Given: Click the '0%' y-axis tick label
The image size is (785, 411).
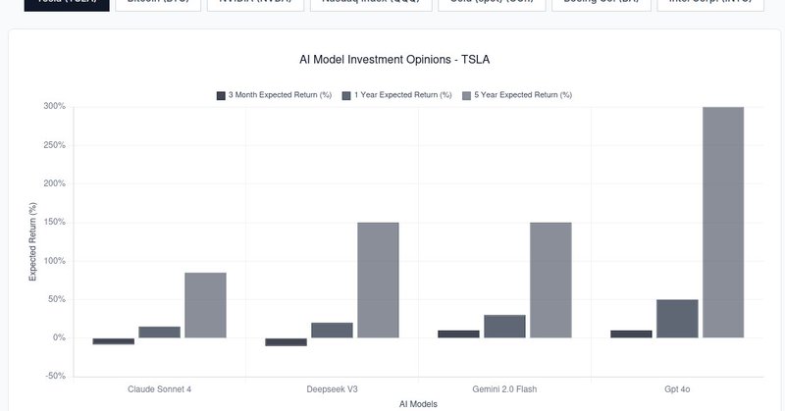Looking at the screenshot, I should [59, 337].
